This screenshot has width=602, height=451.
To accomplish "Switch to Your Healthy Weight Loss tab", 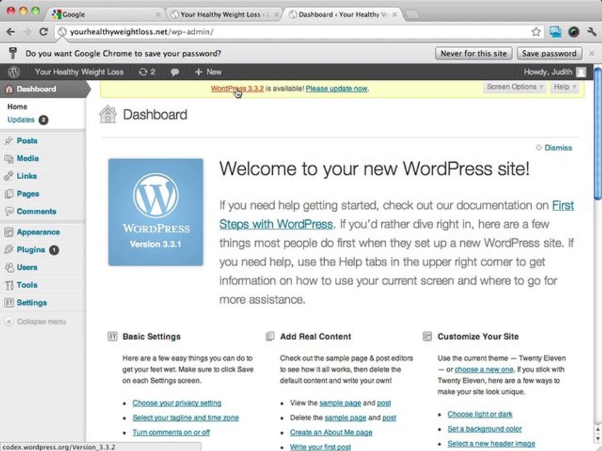I will click(225, 14).
